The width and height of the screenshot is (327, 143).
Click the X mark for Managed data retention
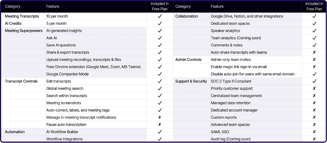click(x=314, y=103)
